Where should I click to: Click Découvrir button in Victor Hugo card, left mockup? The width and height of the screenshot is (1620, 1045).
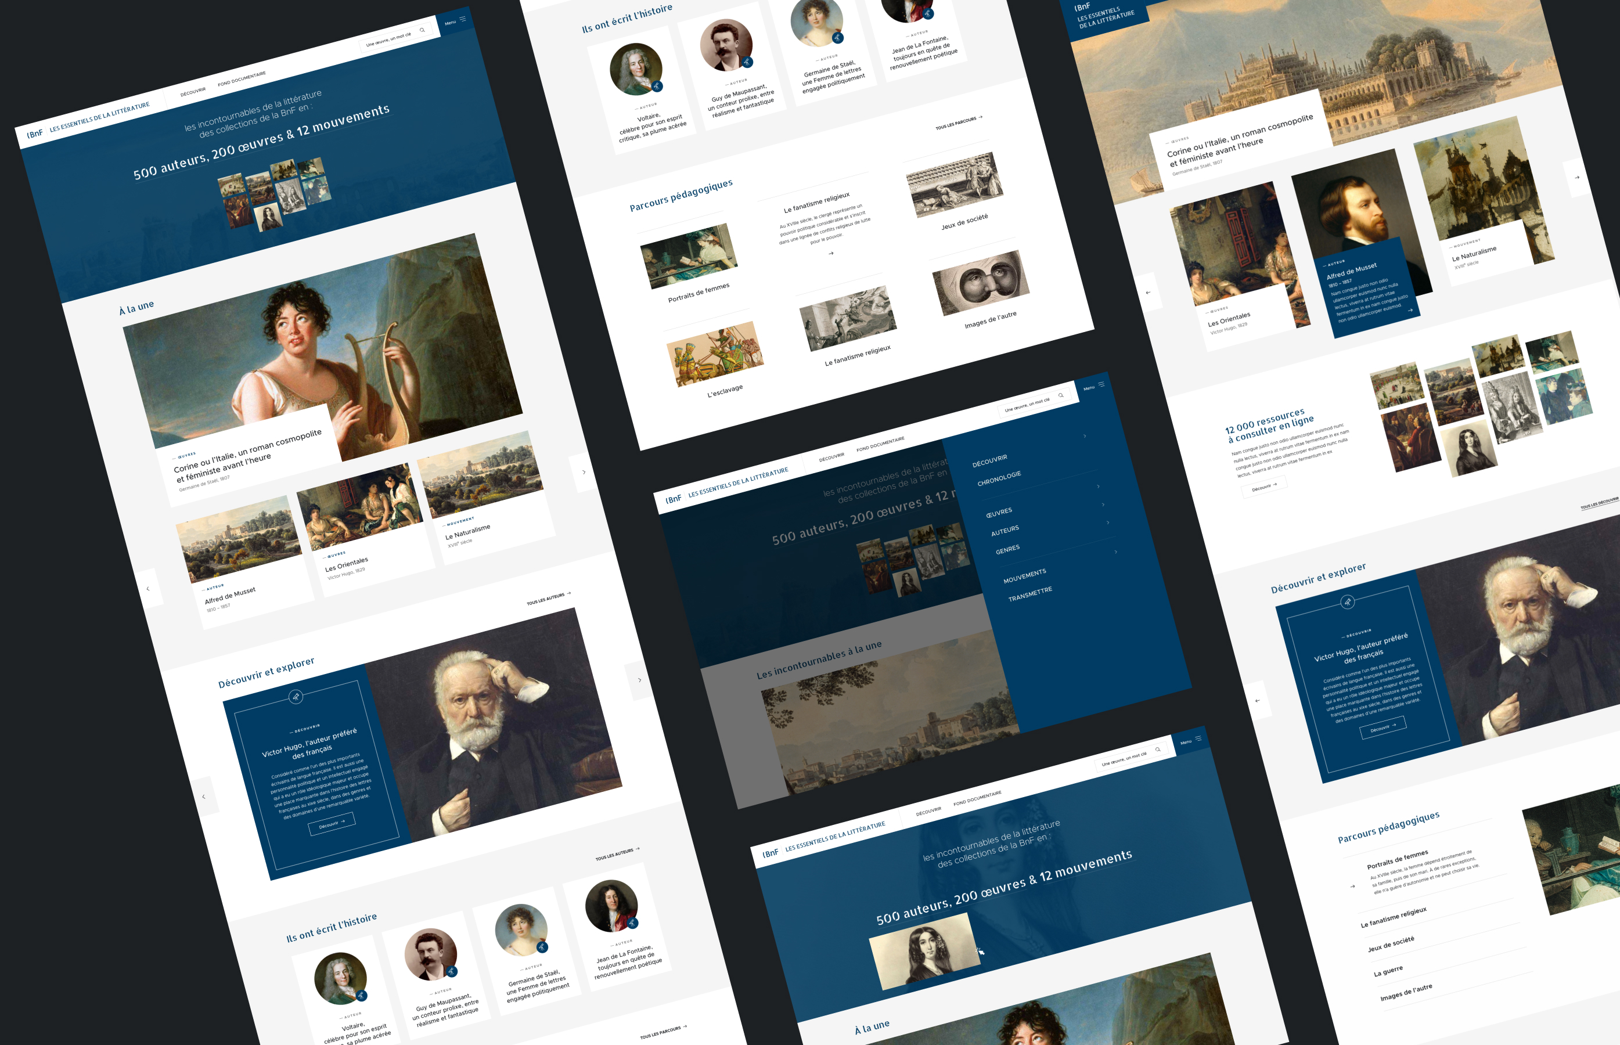coord(332,823)
